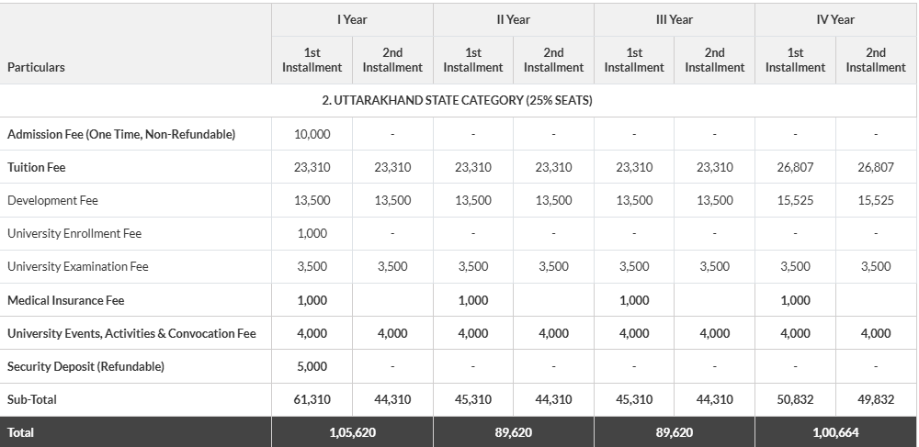This screenshot has width=919, height=447.
Task: Select the Uttarakhand State Category section heading
Action: tap(457, 100)
